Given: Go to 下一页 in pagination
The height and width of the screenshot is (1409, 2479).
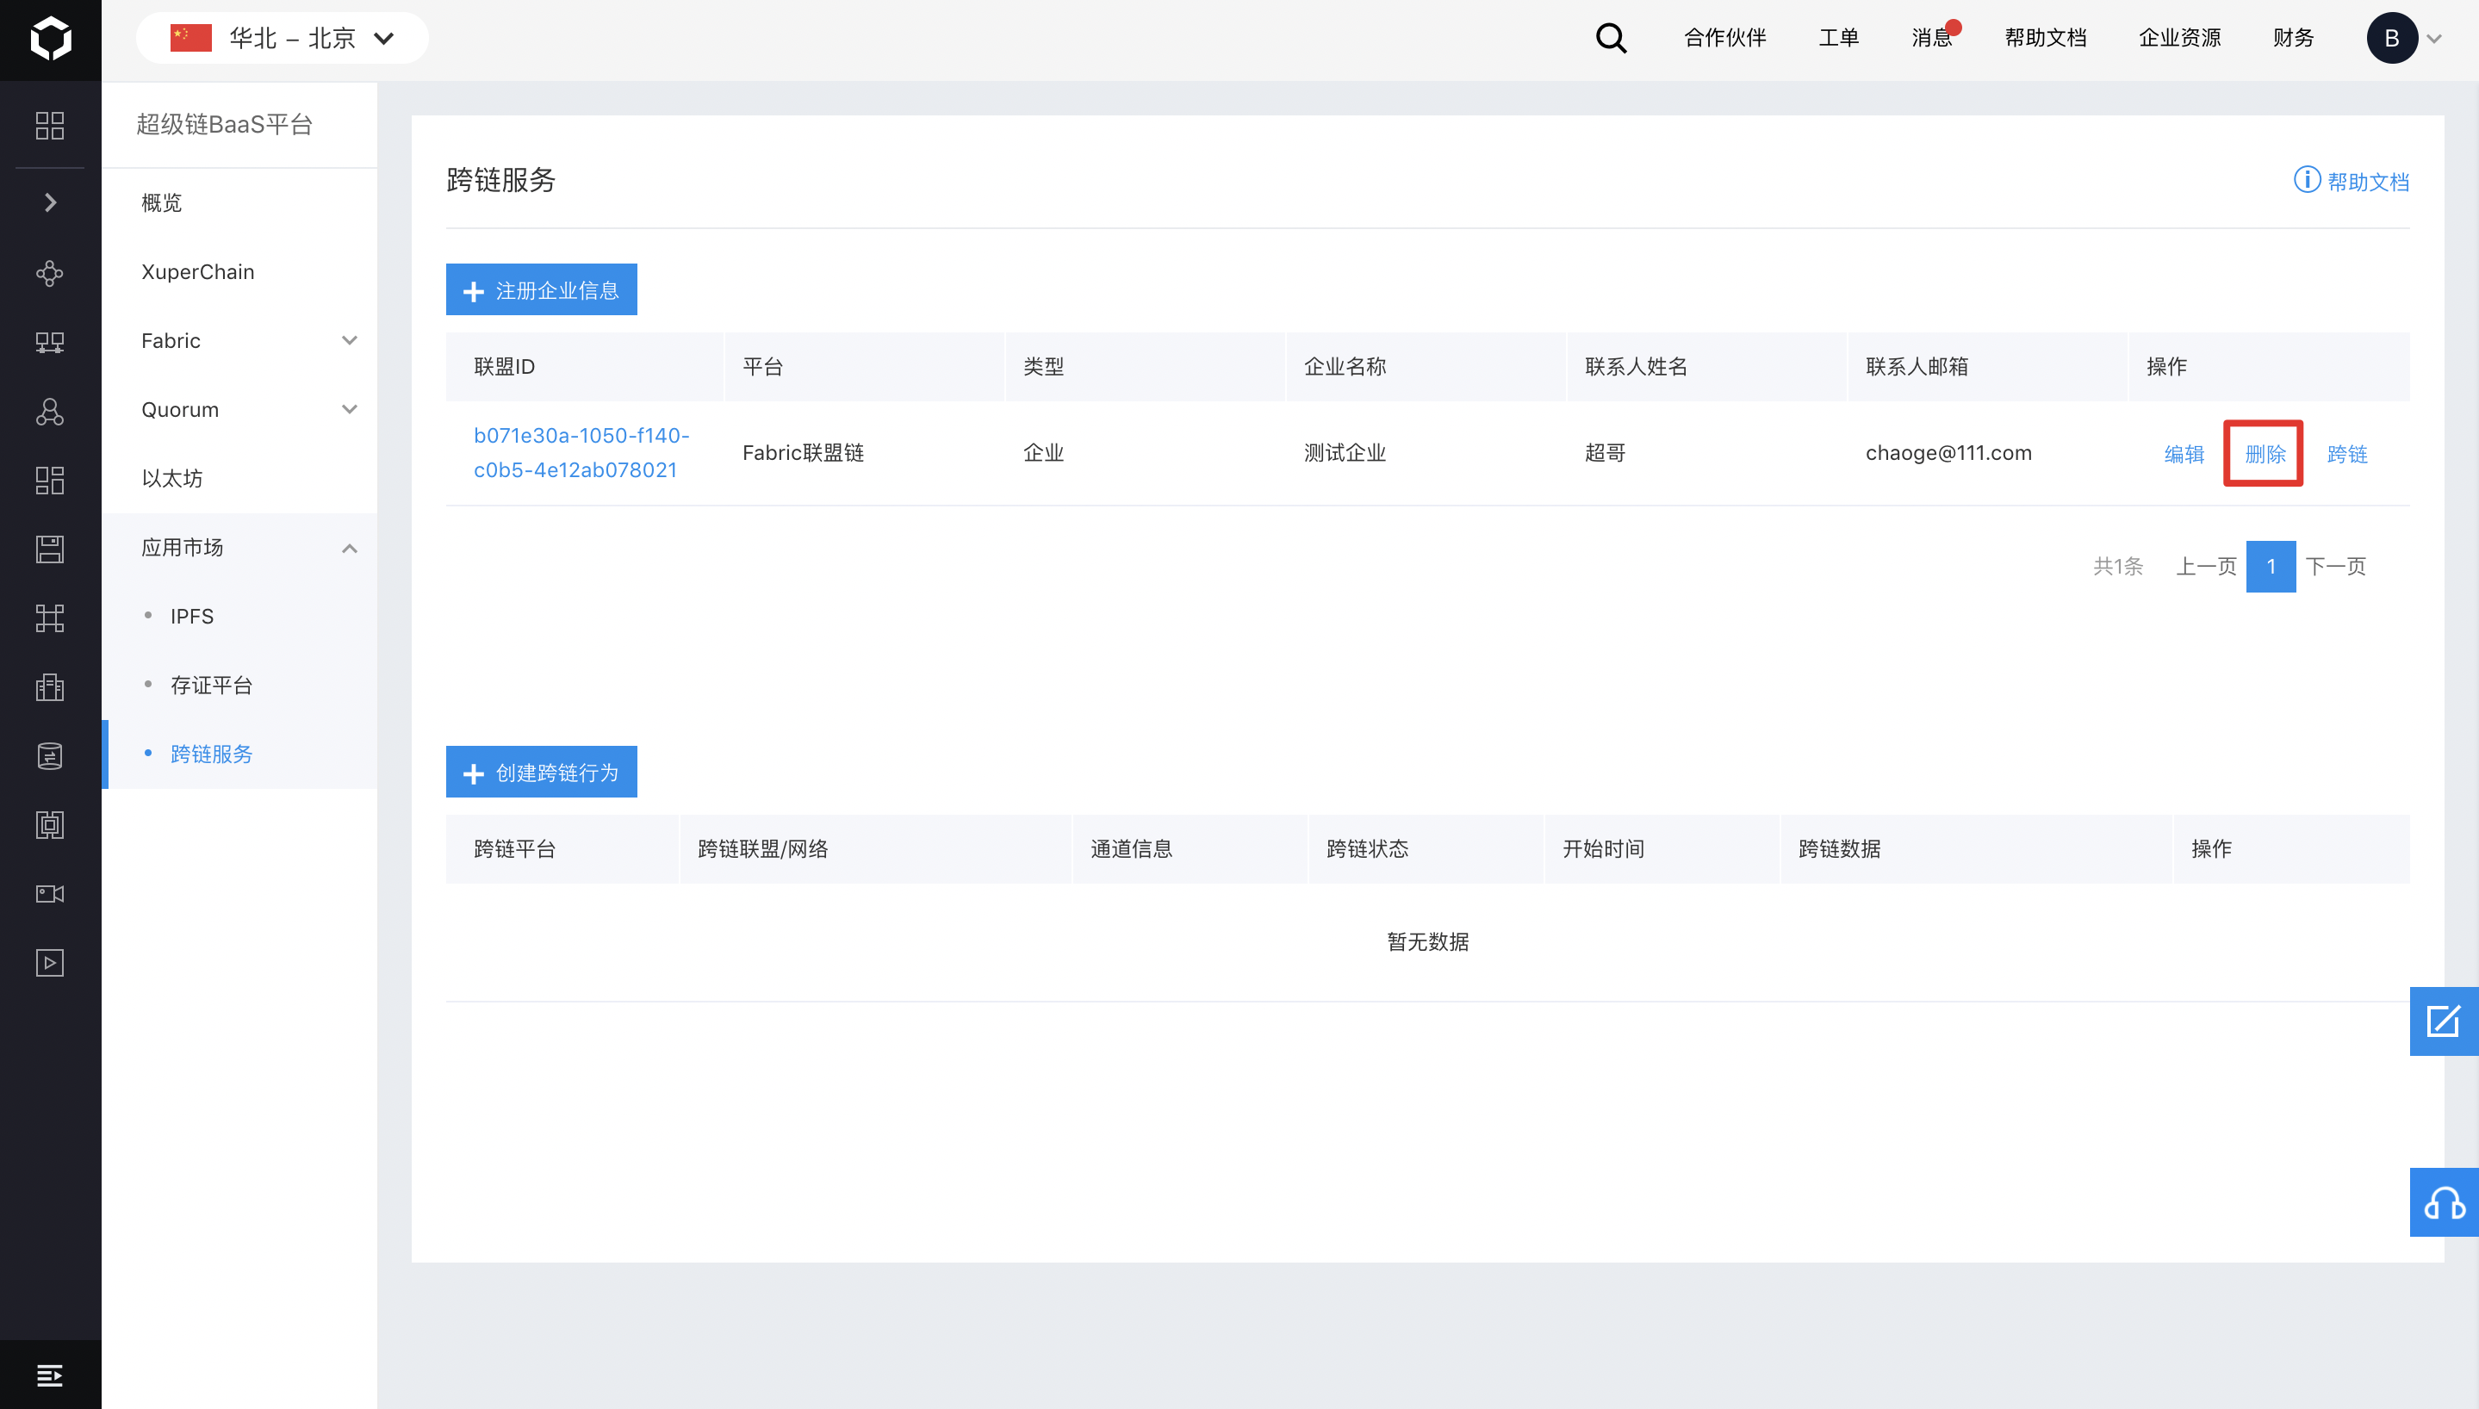Looking at the screenshot, I should (x=2335, y=566).
